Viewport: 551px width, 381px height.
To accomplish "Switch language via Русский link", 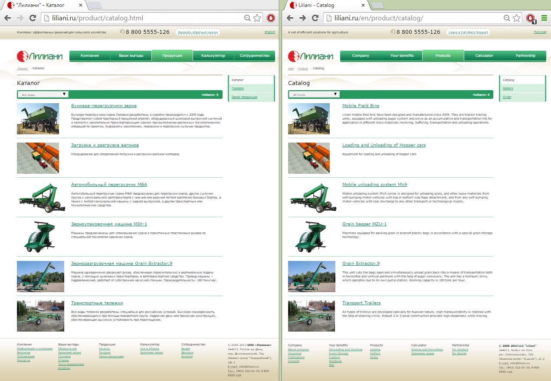I will pos(540,32).
